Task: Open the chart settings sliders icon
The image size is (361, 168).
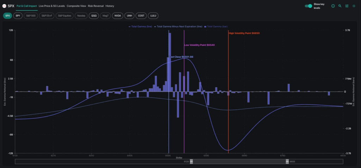Action: pos(347,6)
